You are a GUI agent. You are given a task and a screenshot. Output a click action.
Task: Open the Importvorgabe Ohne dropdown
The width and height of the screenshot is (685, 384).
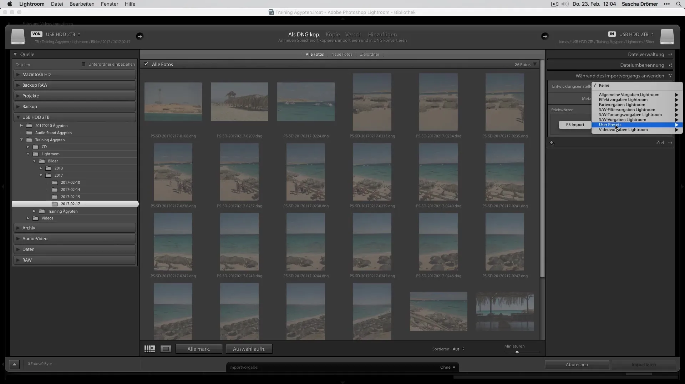447,367
